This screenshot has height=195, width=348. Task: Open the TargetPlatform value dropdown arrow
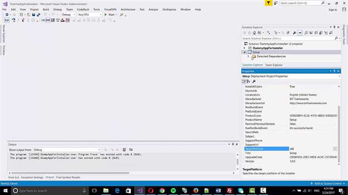(x=335, y=149)
